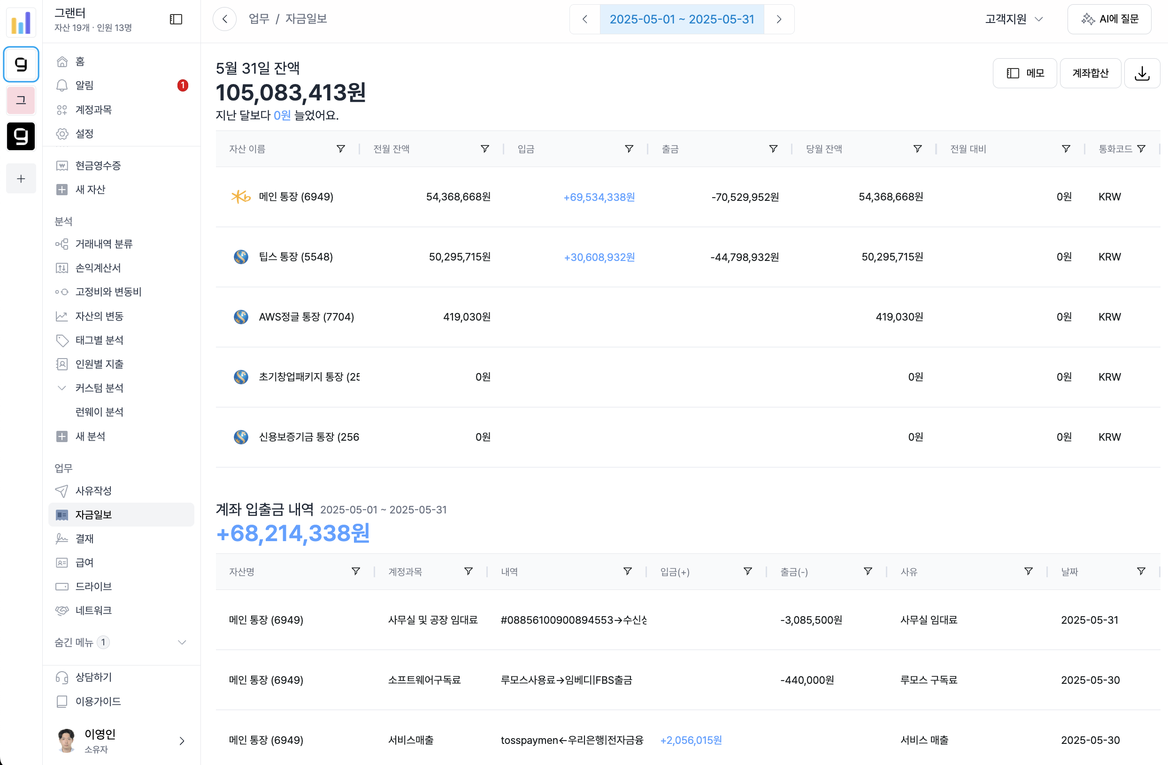Click the filter icon on 입금 column
1168x765 pixels.
[x=629, y=149]
